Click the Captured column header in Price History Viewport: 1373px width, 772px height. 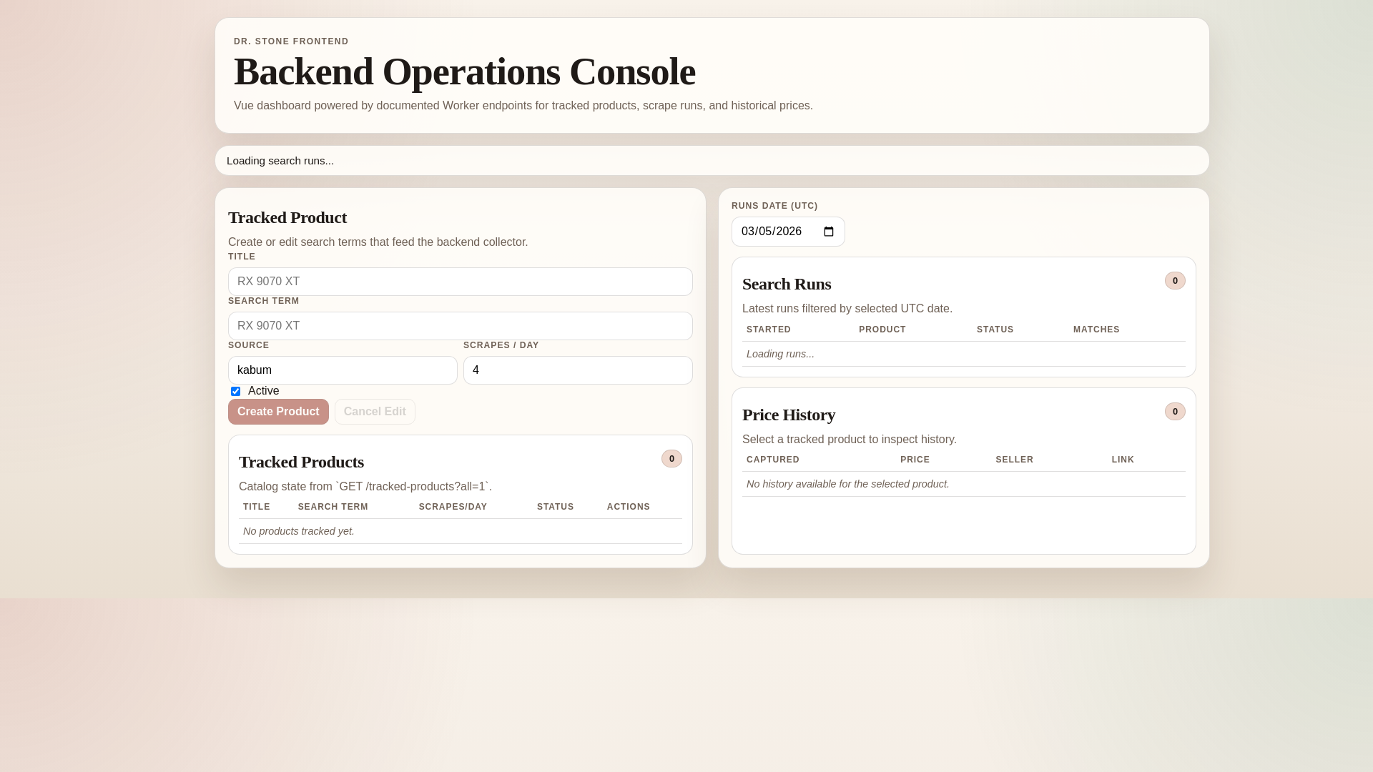click(773, 460)
